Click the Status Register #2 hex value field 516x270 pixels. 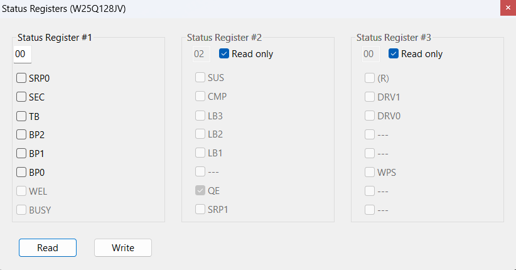200,55
